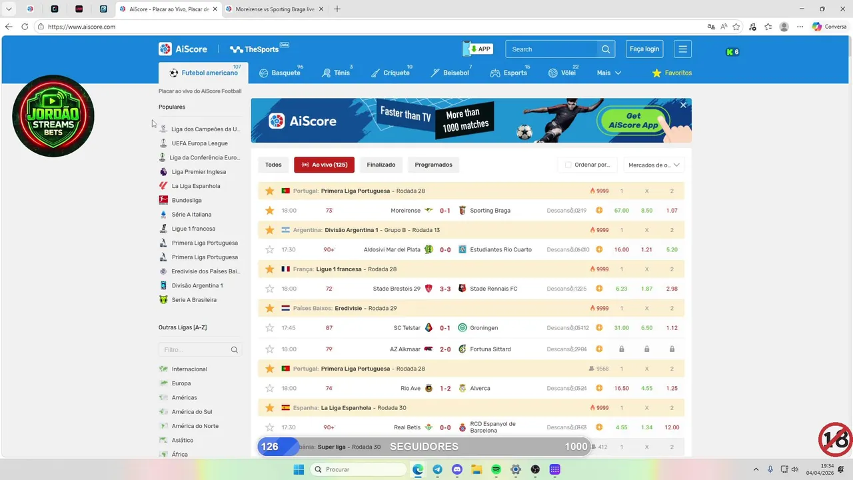The width and height of the screenshot is (853, 480).
Task: Click Groningen team crest
Action: click(462, 328)
